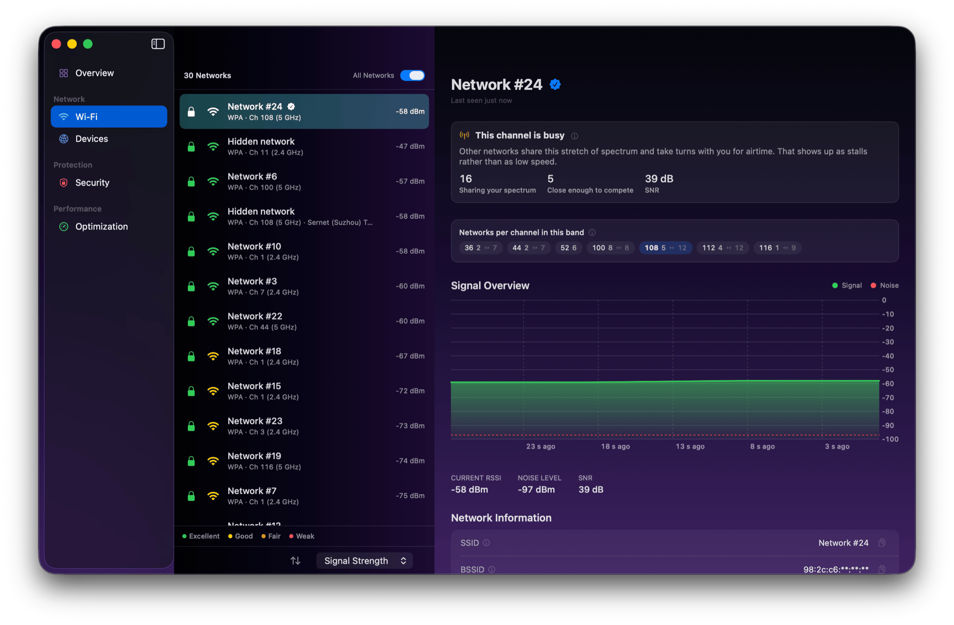The height and width of the screenshot is (625, 954).
Task: Copy the SSID value using copy icon
Action: pos(882,543)
